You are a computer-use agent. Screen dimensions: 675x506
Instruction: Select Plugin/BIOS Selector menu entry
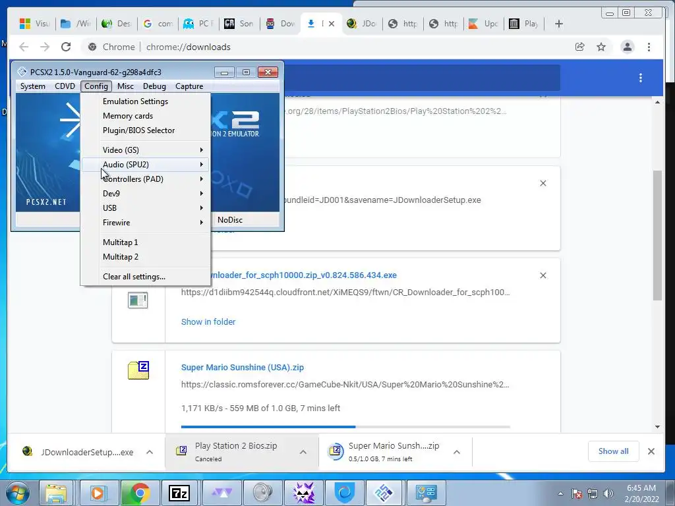point(146,130)
